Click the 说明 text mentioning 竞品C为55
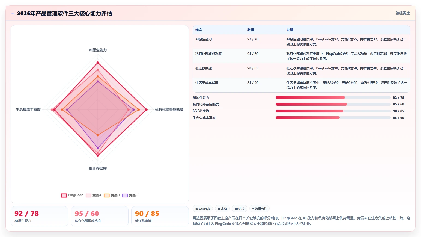This screenshot has width=421, height=237. [347, 42]
